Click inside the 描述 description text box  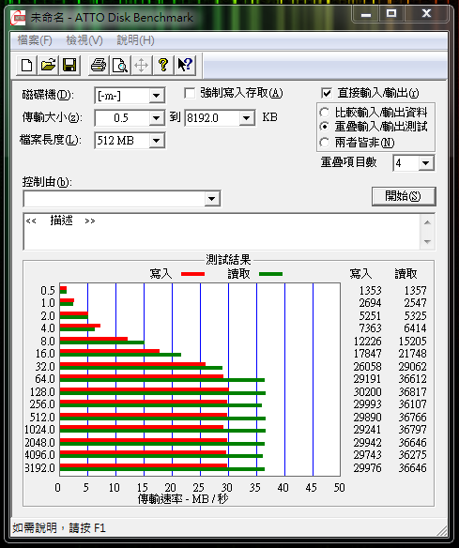(222, 232)
